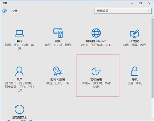Click the 位置、相机 description

(x=135, y=83)
